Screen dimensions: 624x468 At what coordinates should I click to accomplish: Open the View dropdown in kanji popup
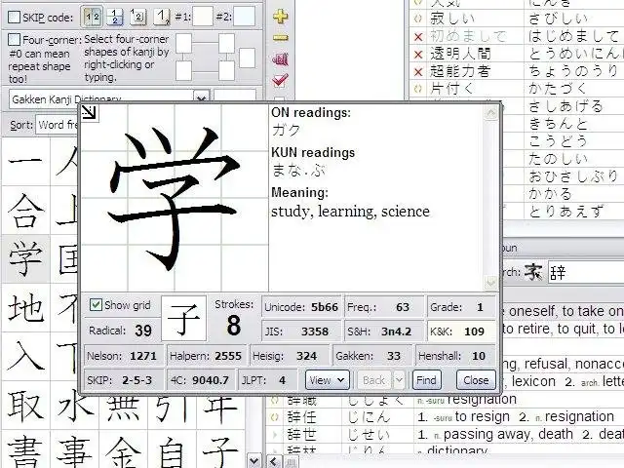(328, 380)
